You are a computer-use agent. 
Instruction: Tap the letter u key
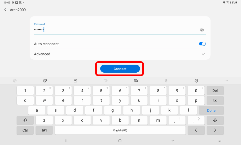pos(139,100)
